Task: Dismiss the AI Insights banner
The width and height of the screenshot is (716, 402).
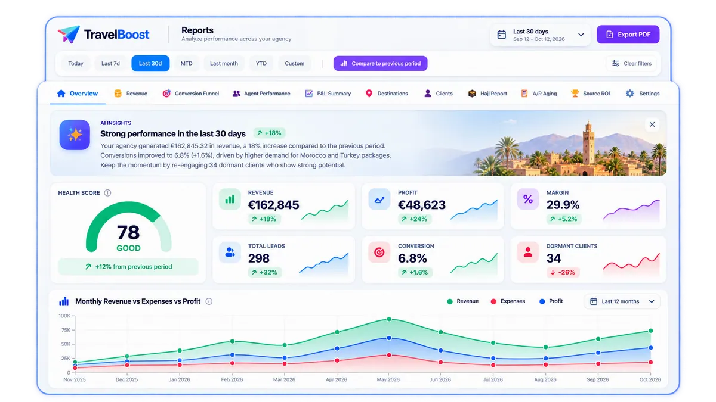Action: coord(652,124)
